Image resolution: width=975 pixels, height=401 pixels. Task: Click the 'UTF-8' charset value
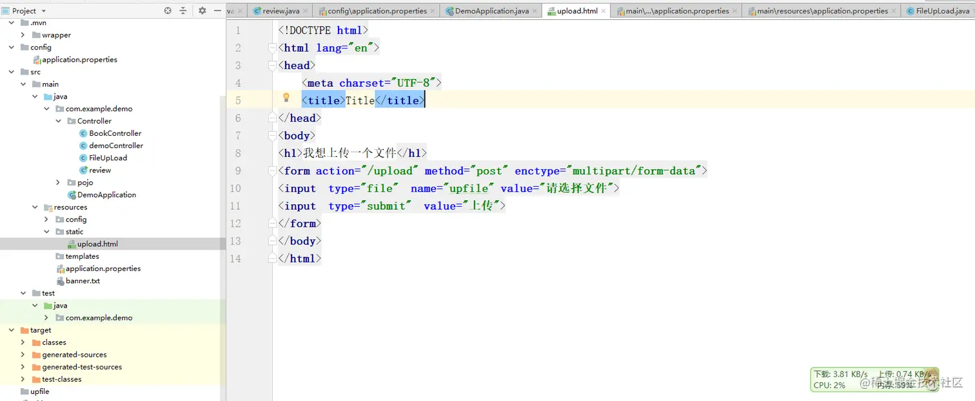413,83
